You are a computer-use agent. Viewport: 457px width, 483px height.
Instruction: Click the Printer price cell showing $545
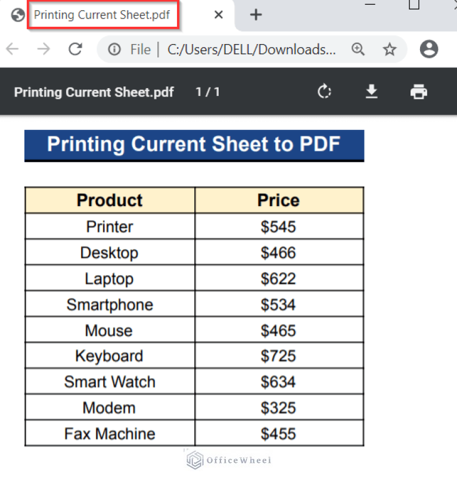[278, 226]
